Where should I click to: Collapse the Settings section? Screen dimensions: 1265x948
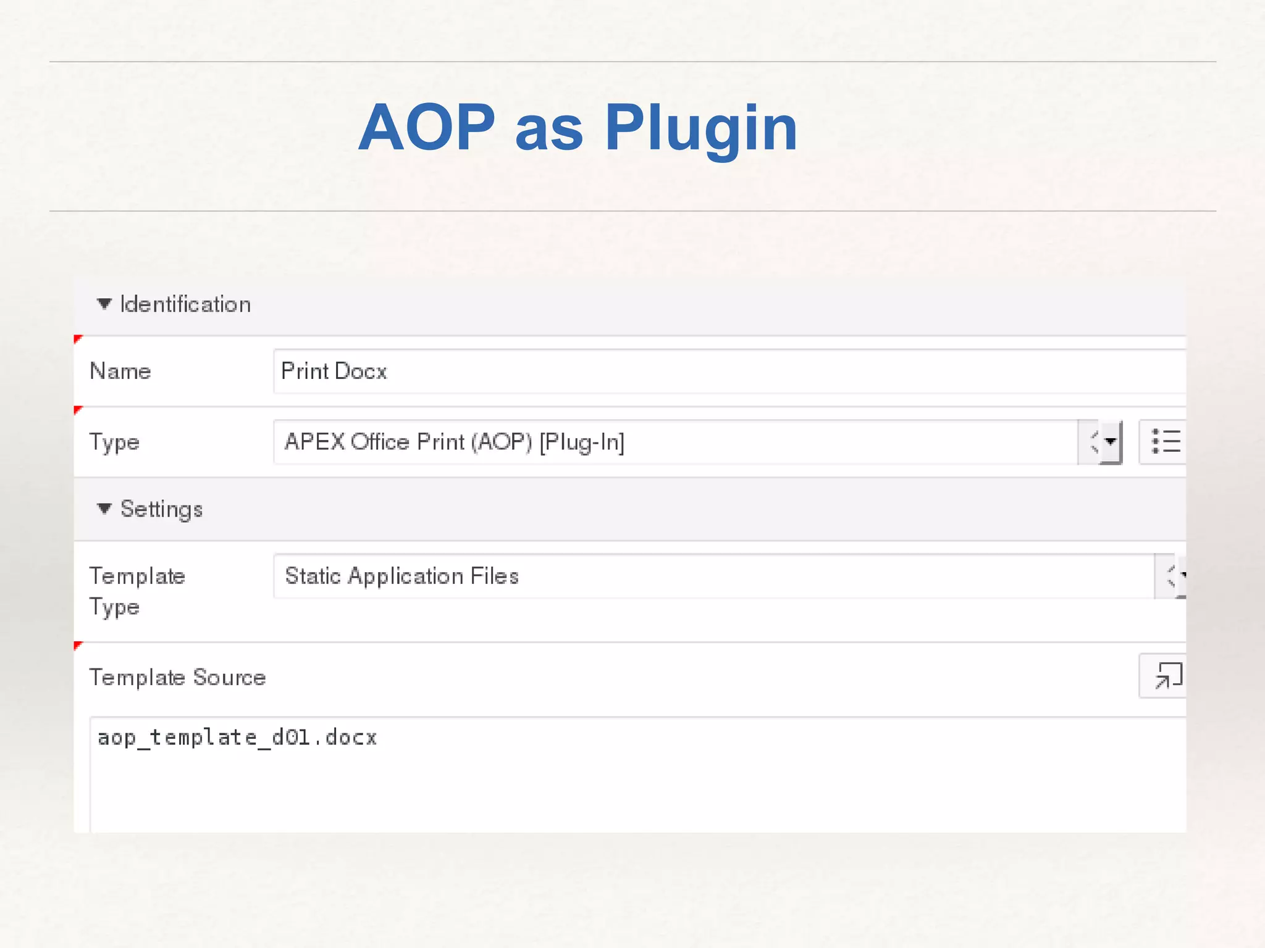(104, 509)
